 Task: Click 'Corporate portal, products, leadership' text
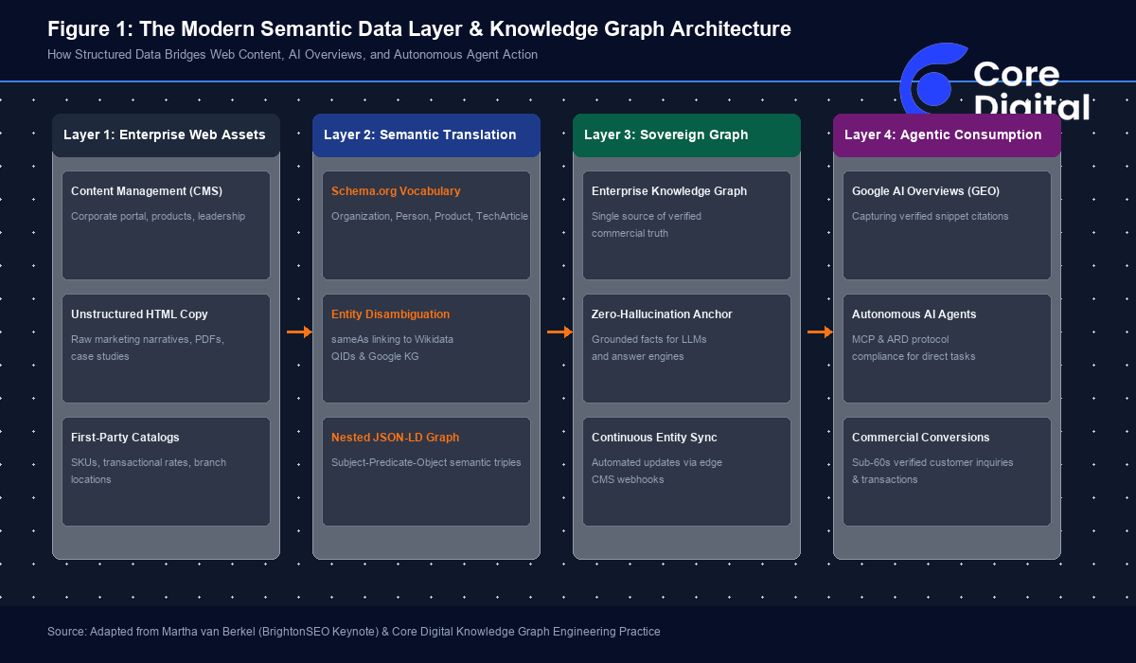158,216
